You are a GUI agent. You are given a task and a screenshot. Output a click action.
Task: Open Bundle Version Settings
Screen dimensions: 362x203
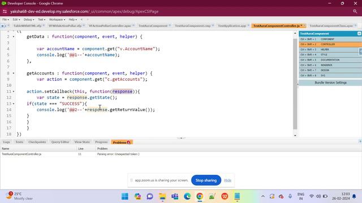330,83
